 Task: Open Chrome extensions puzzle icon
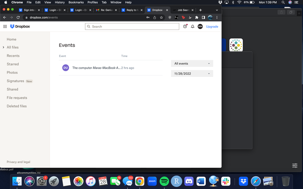(x=197, y=17)
